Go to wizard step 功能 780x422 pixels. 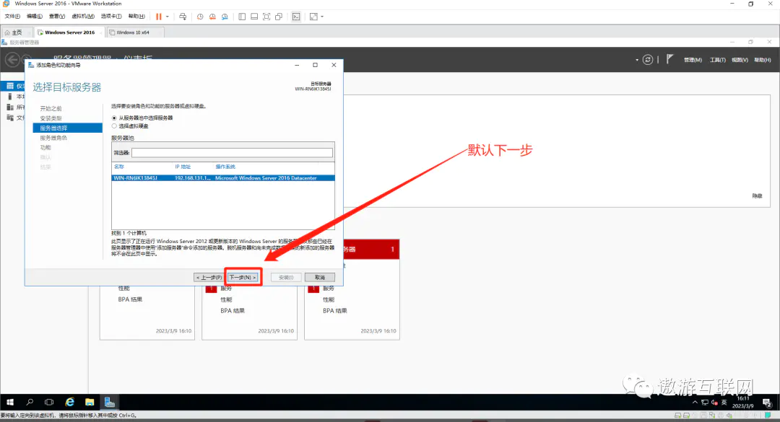45,148
